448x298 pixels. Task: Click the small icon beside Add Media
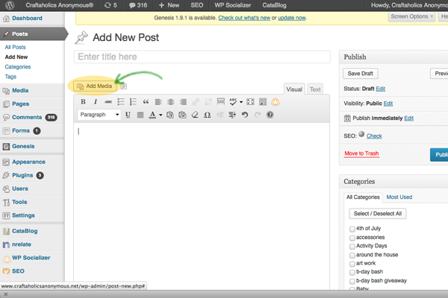(123, 86)
